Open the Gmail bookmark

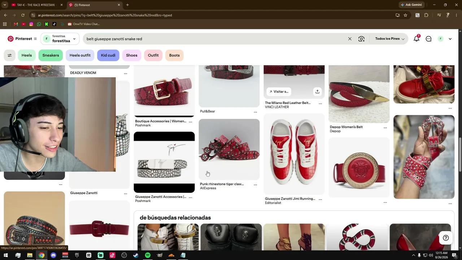[16, 24]
